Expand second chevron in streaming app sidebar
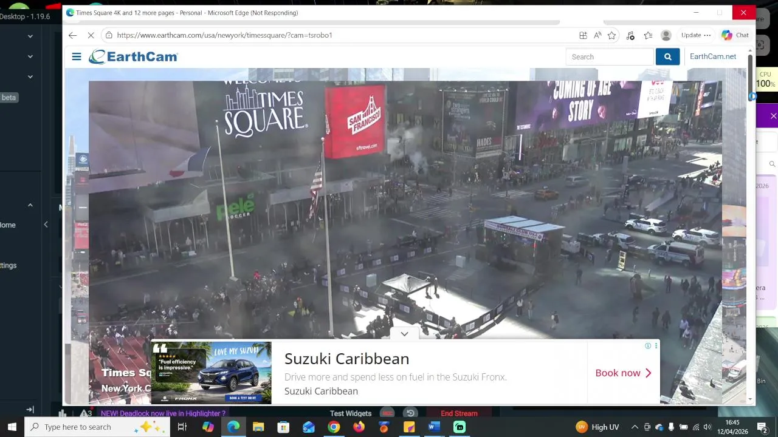The width and height of the screenshot is (778, 437). click(x=30, y=56)
